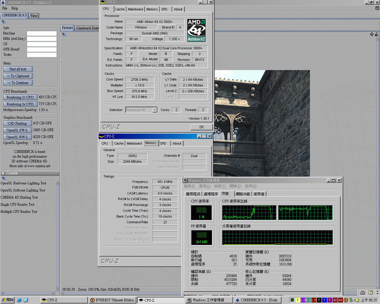Switch to the View tab in Cinebench
380x304 pixels.
click(34, 16)
